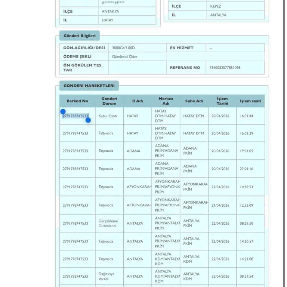Tap the REFERANS NO label
The image size is (287, 287).
click(x=185, y=68)
